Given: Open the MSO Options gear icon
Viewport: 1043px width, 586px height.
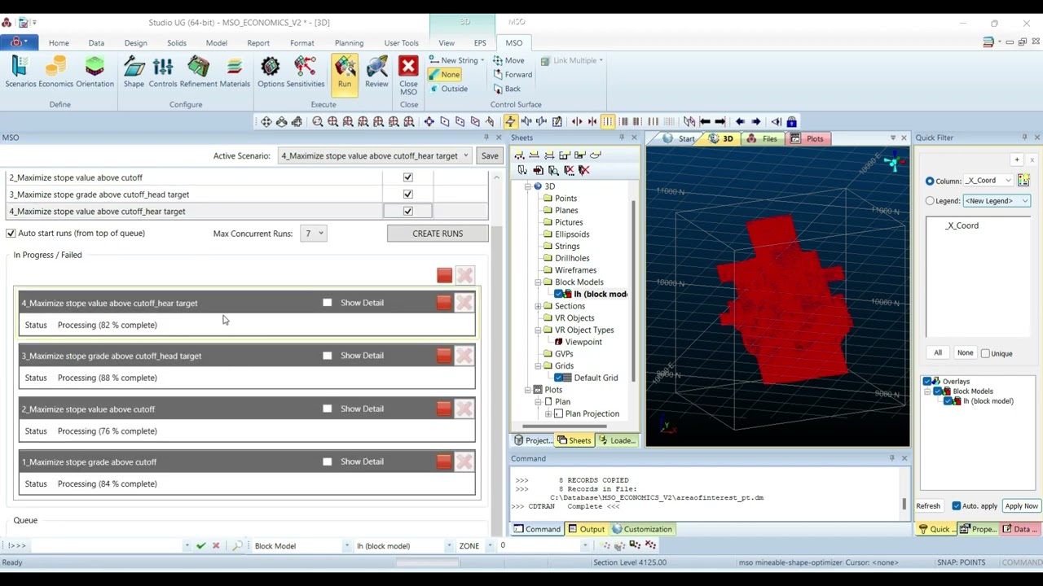Looking at the screenshot, I should click(271, 72).
